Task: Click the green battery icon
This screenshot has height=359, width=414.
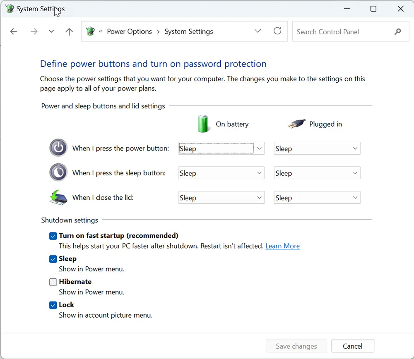Action: click(x=203, y=124)
